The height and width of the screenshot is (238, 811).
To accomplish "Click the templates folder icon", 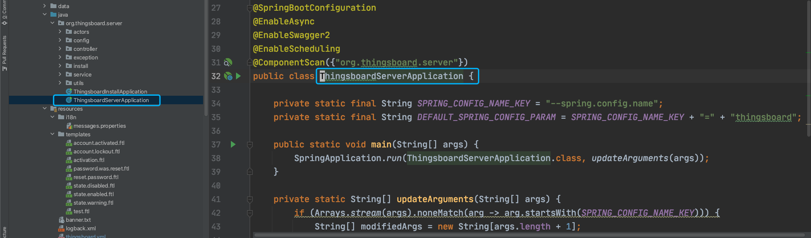I will click(x=61, y=134).
